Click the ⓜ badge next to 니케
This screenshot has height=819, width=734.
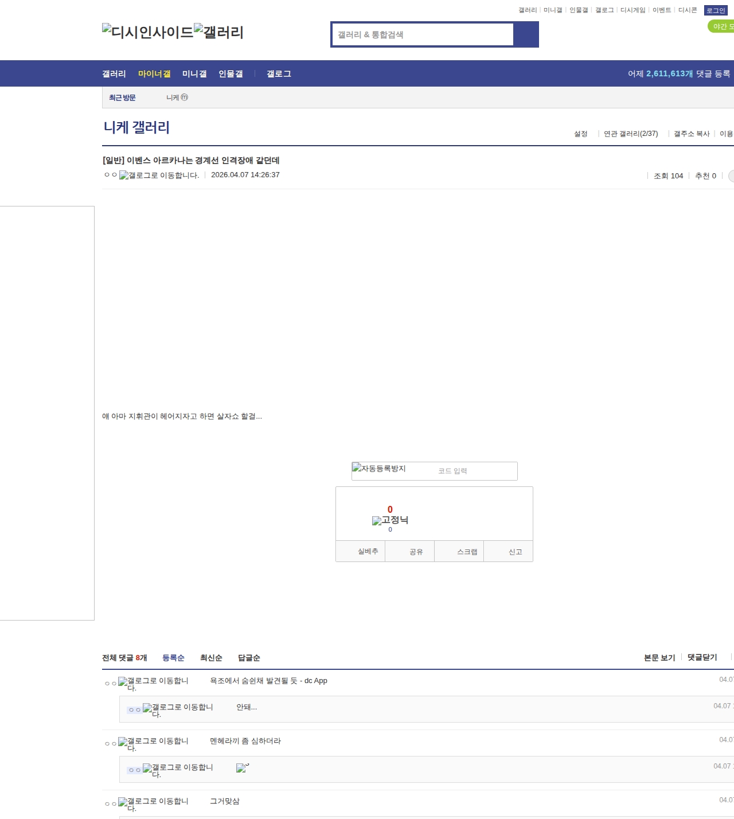tap(184, 97)
